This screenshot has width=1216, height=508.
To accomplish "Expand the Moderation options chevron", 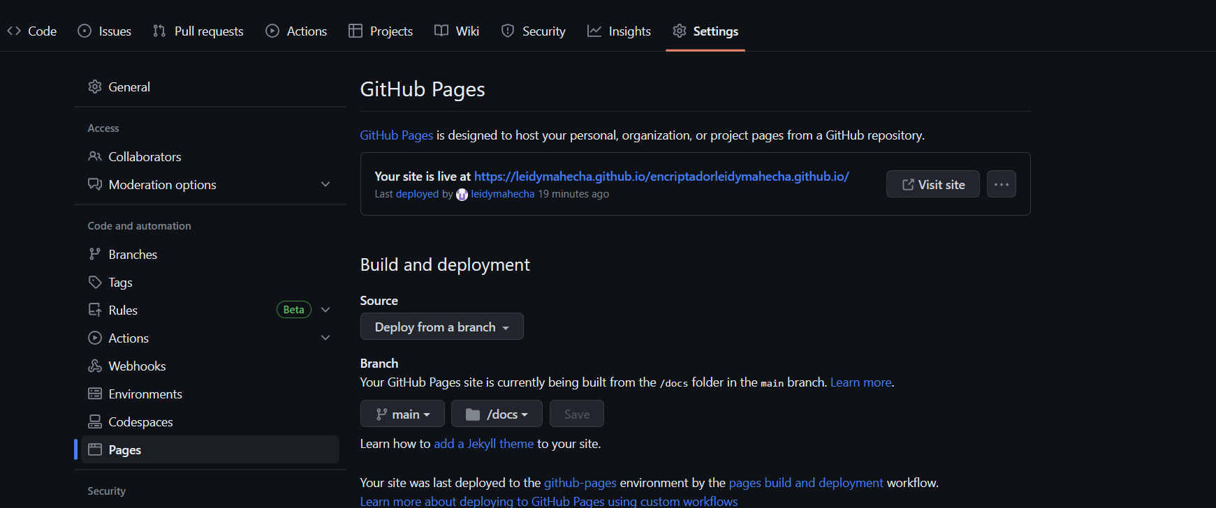I will click(325, 184).
